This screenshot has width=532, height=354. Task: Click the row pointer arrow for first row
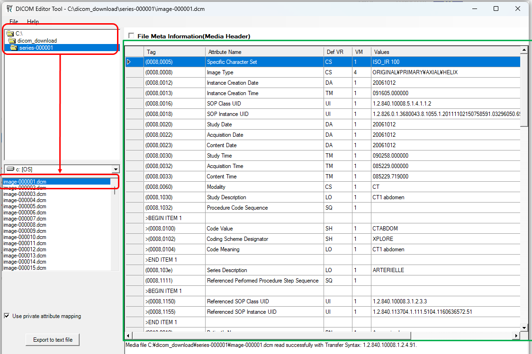click(x=129, y=62)
